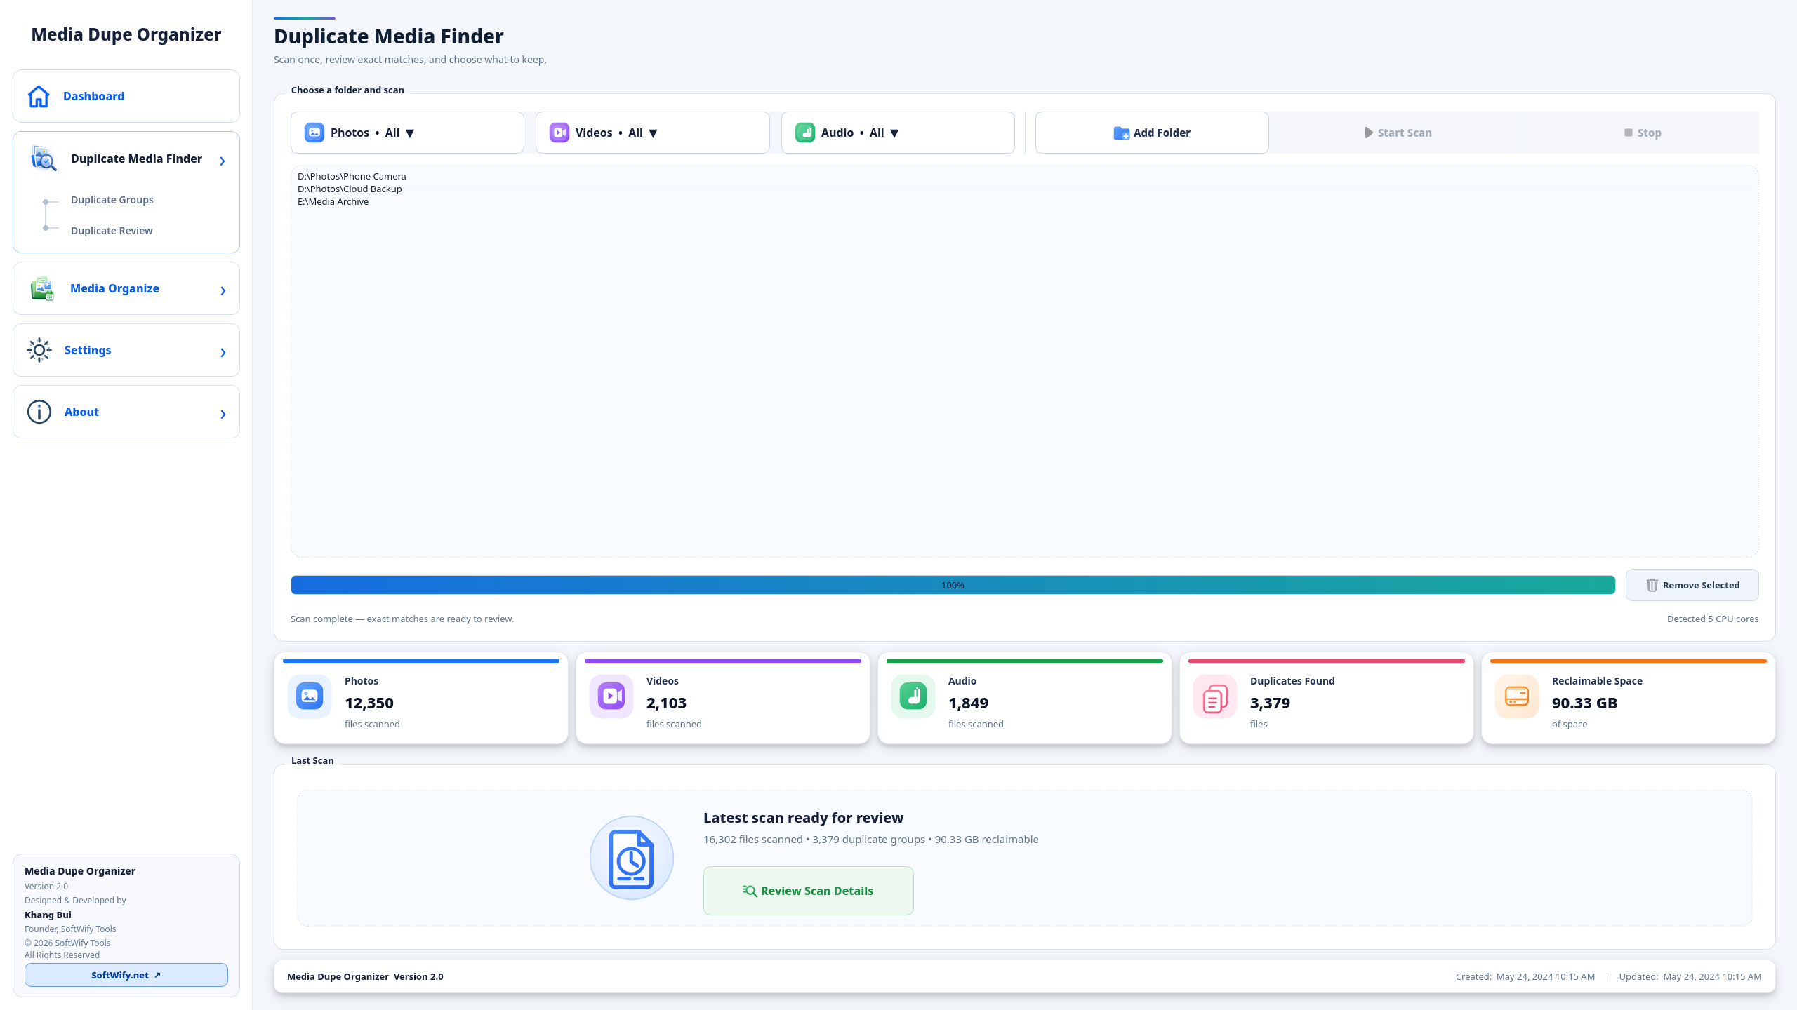Expand the Media Organize chevron
This screenshot has width=1797, height=1010.
(x=223, y=290)
